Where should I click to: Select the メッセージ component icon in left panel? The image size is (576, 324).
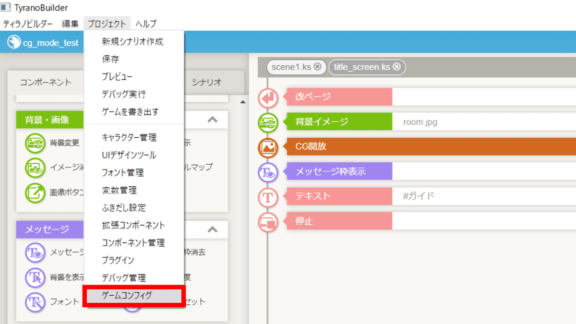point(35,252)
